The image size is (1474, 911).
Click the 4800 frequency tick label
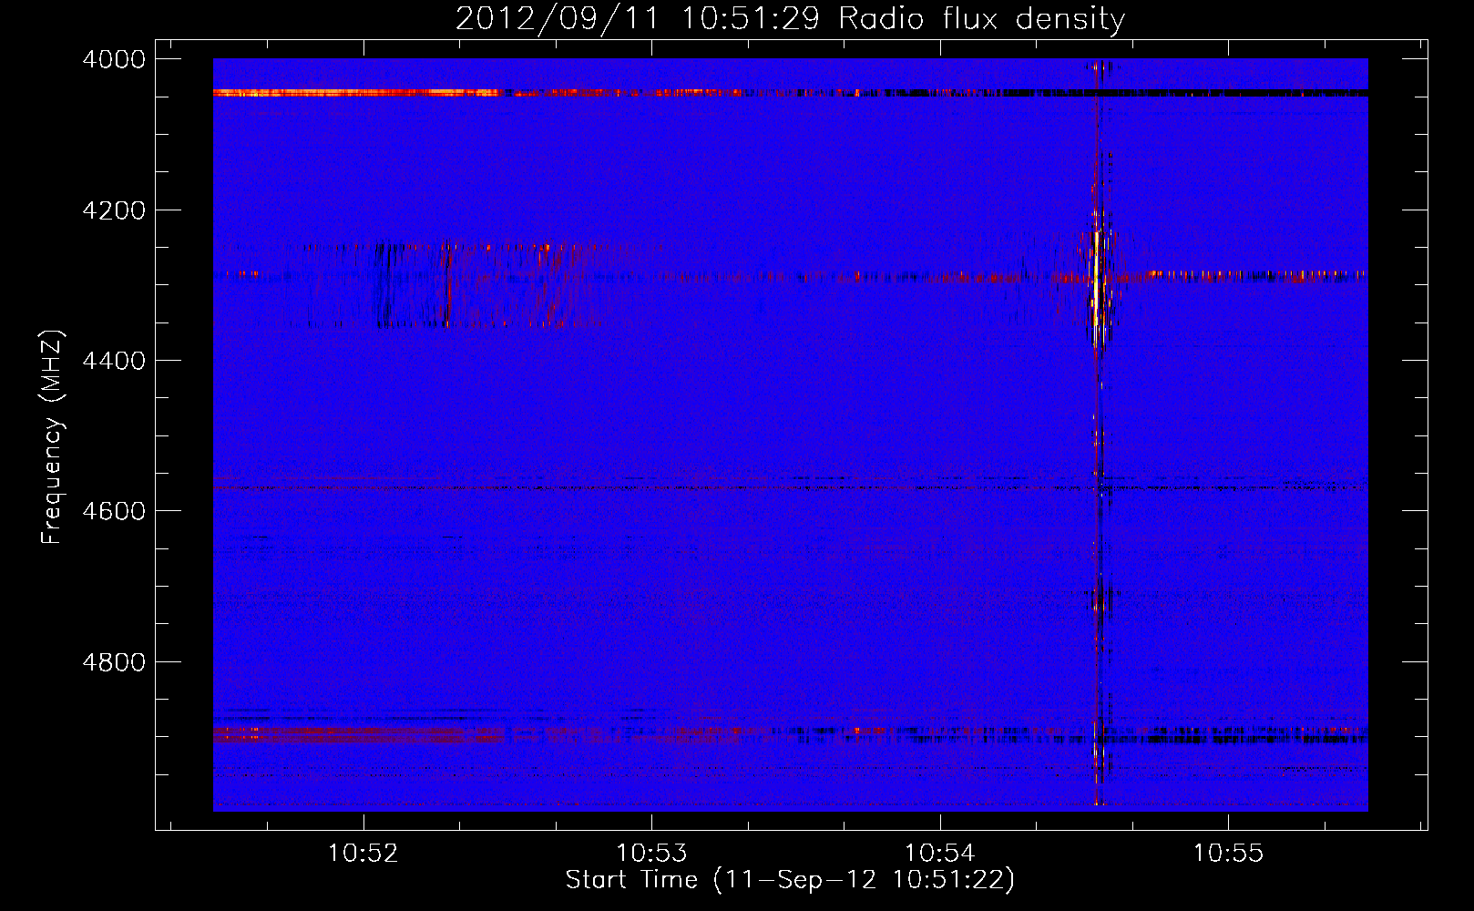click(x=114, y=661)
